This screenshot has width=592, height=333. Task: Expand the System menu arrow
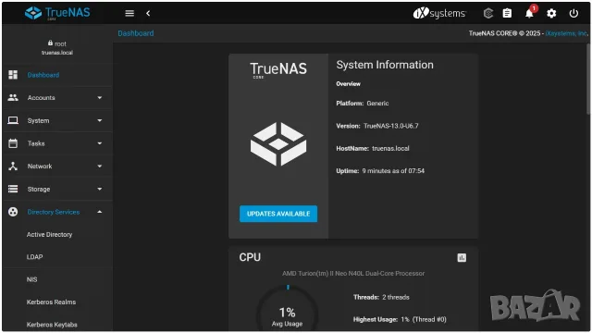[99, 120]
